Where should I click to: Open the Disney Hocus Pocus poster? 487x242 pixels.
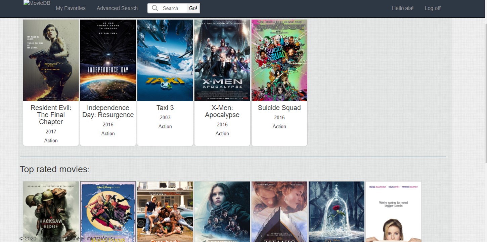tap(108, 212)
